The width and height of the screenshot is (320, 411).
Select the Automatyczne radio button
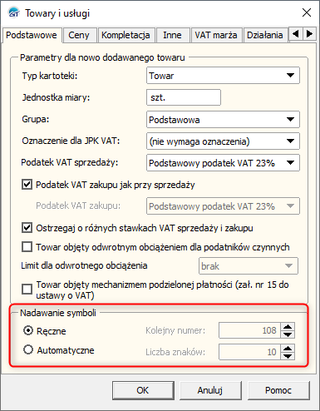(x=28, y=349)
